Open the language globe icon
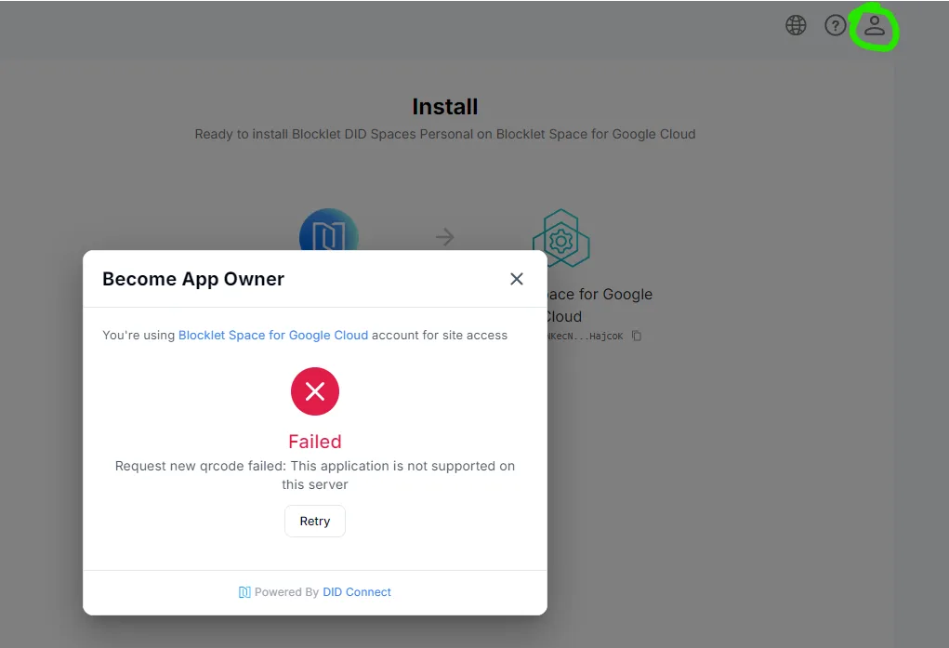The width and height of the screenshot is (949, 648). [x=796, y=25]
